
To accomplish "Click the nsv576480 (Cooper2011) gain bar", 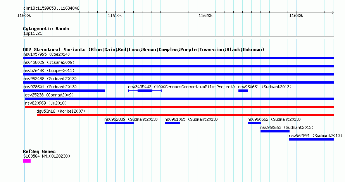I will (178, 74).
